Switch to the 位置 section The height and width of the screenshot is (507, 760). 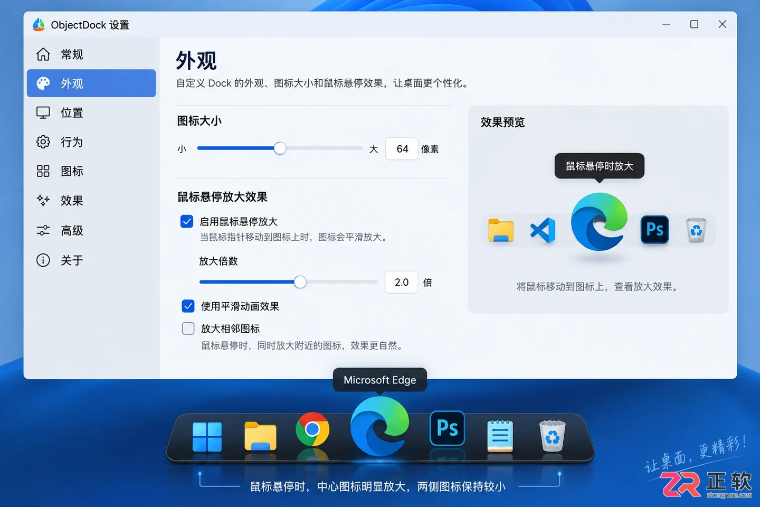click(x=91, y=112)
